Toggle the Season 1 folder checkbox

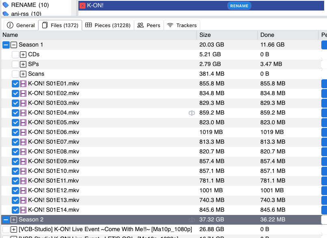6,45
